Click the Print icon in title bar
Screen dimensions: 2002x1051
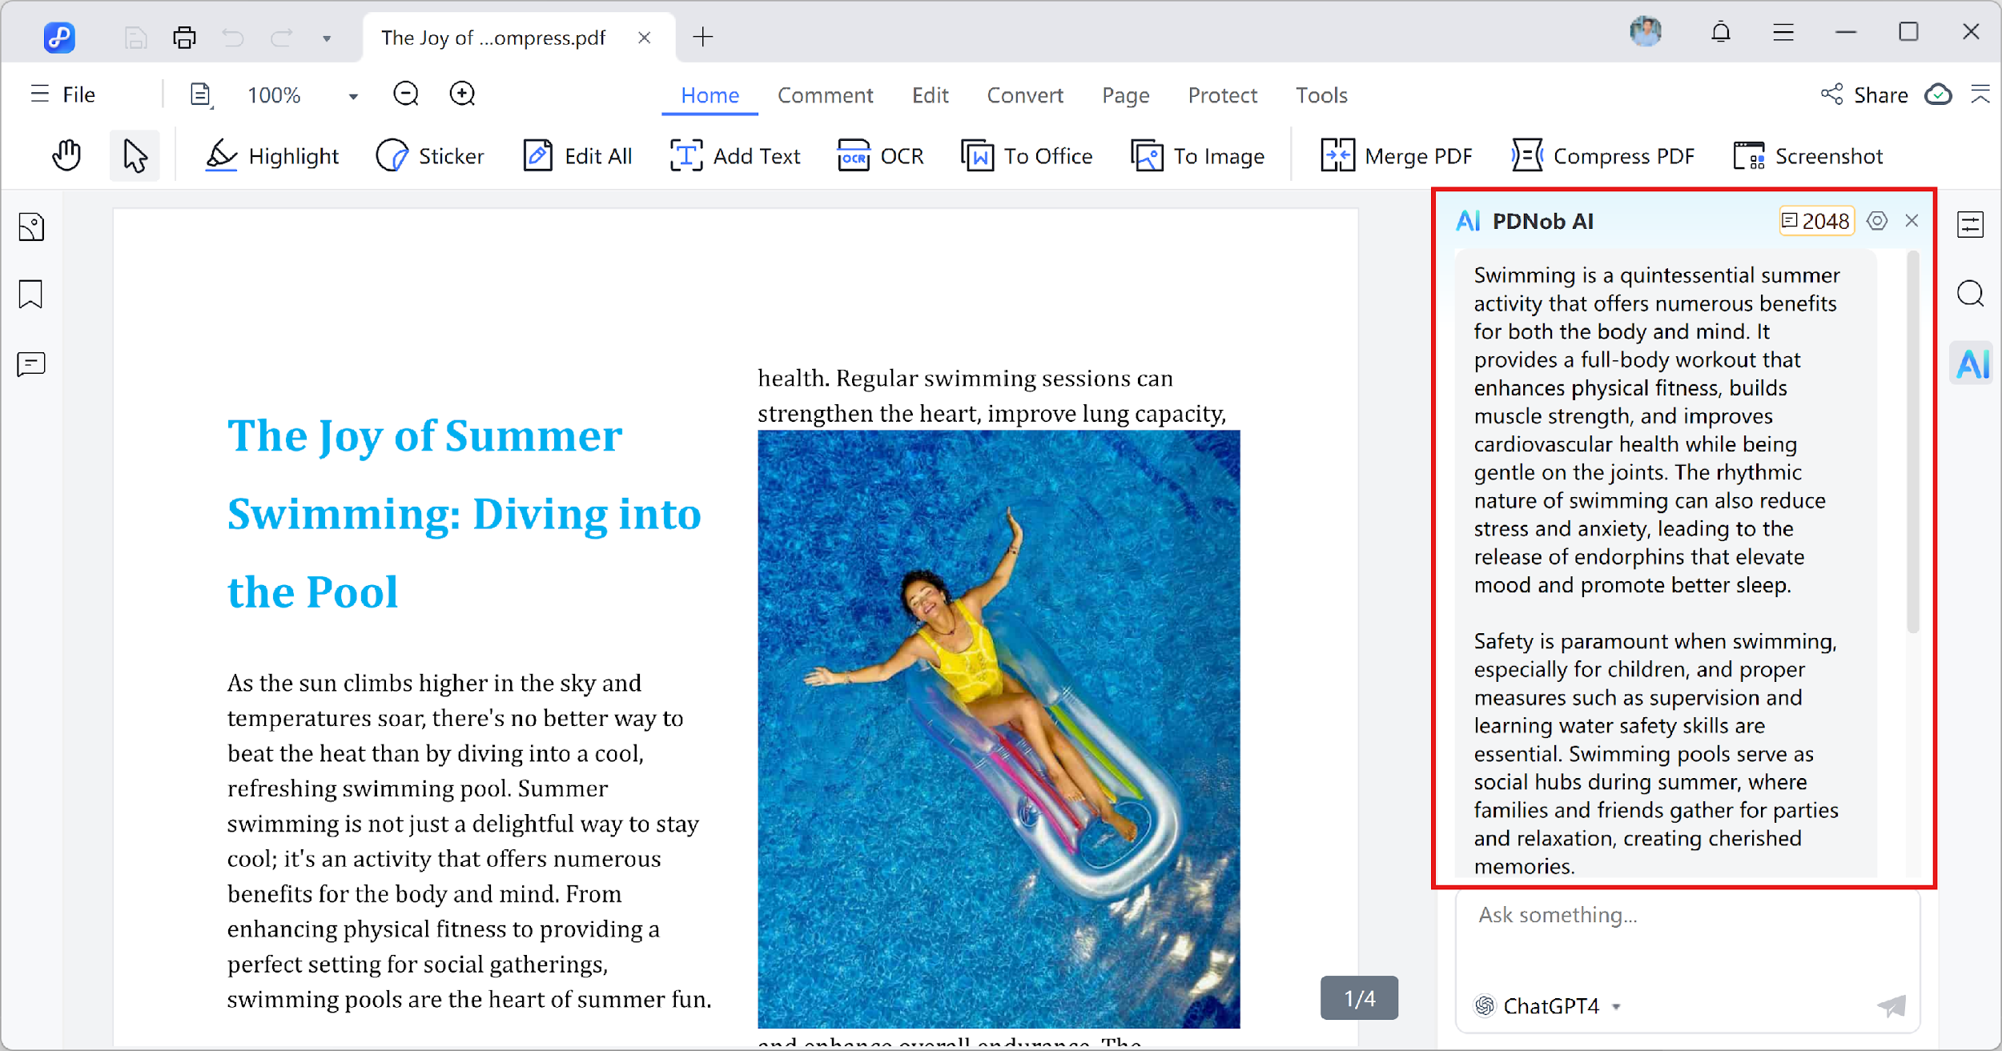[184, 38]
